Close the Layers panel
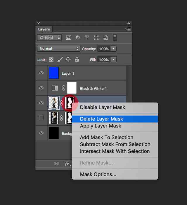Image resolution: width=187 pixels, height=205 pixels. click(39, 23)
